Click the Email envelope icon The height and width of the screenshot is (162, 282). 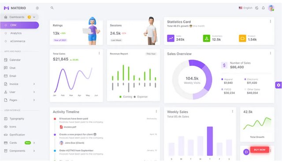[x=6, y=76]
